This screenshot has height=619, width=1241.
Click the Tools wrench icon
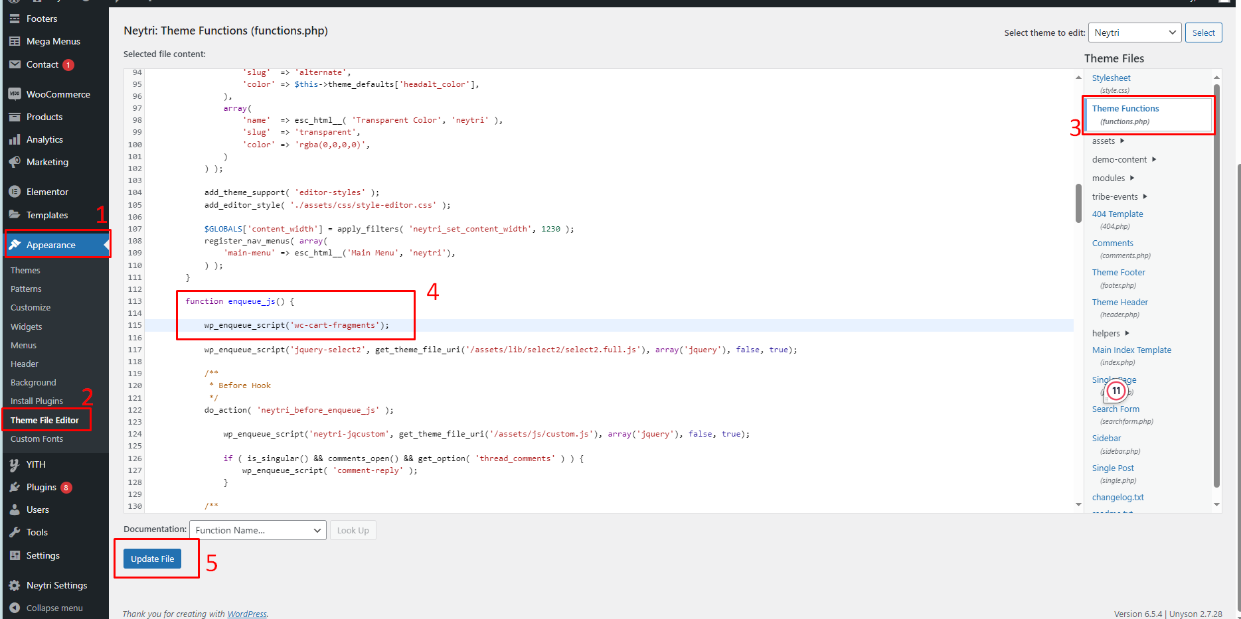[x=15, y=532]
